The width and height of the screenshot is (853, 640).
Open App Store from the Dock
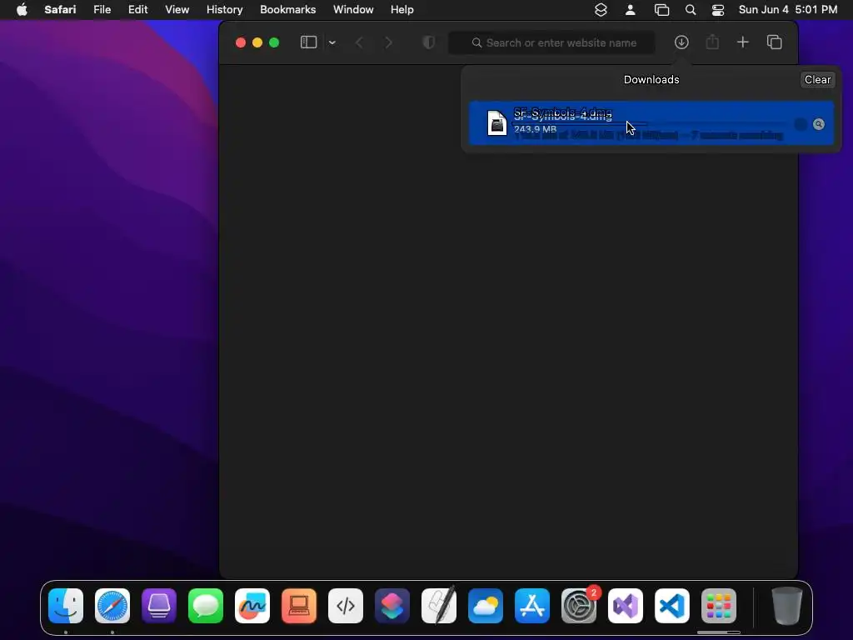pos(532,606)
